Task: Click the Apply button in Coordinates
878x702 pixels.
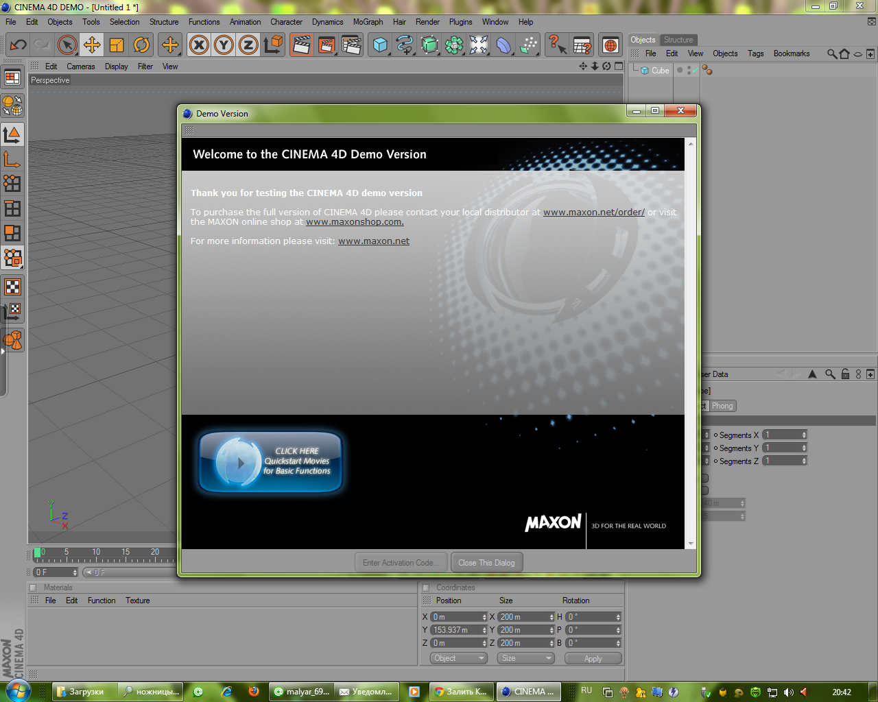Action: 593,658
